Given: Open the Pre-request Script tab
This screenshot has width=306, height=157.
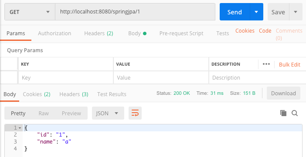Looking at the screenshot, I should click(x=181, y=33).
